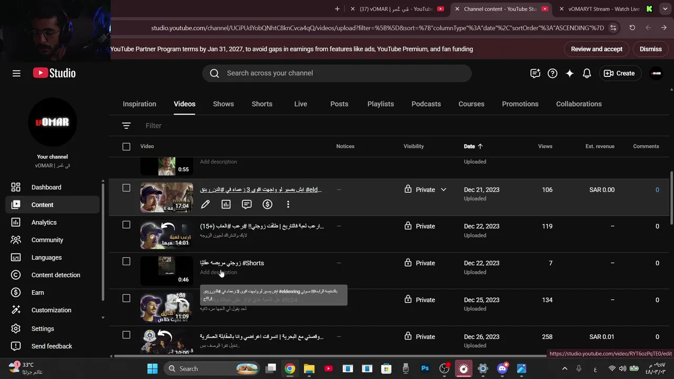Open the Collaborations tab

579,104
